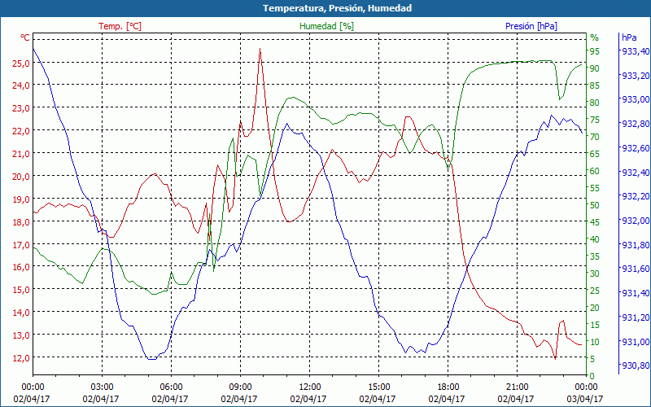The height and width of the screenshot is (407, 651).
Task: Click pressure axis value '930,80'
Action: (636, 365)
